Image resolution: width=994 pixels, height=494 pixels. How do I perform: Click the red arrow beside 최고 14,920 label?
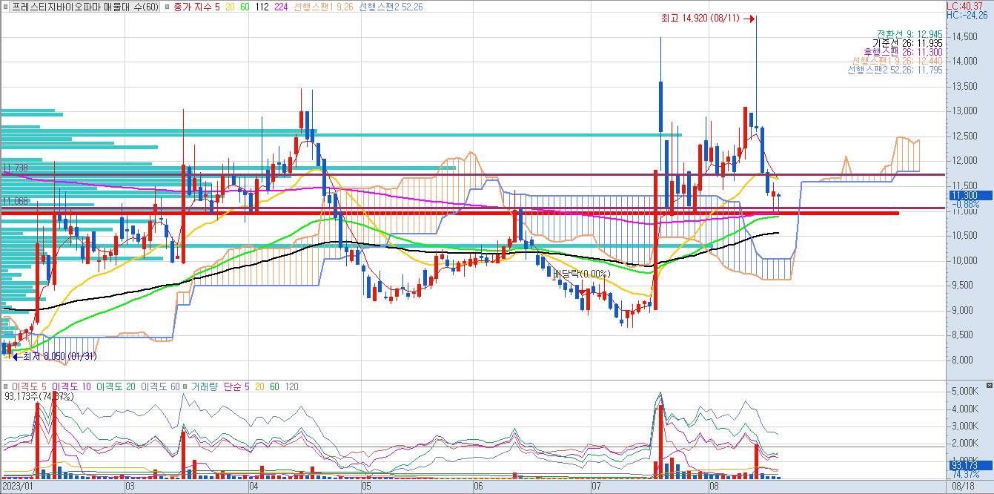749,19
